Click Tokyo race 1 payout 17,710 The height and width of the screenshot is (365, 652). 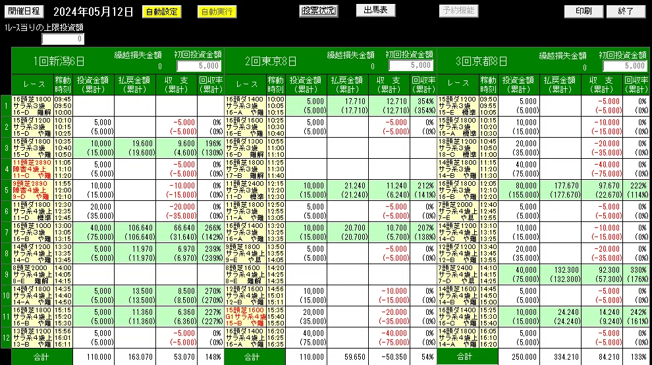point(355,101)
